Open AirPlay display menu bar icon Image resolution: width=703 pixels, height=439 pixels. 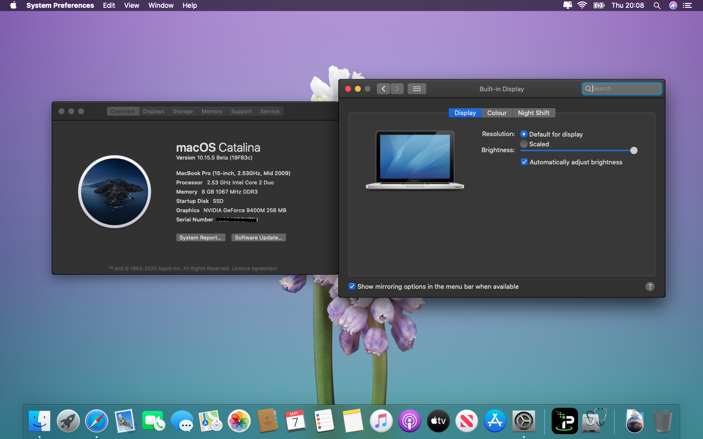click(x=567, y=5)
